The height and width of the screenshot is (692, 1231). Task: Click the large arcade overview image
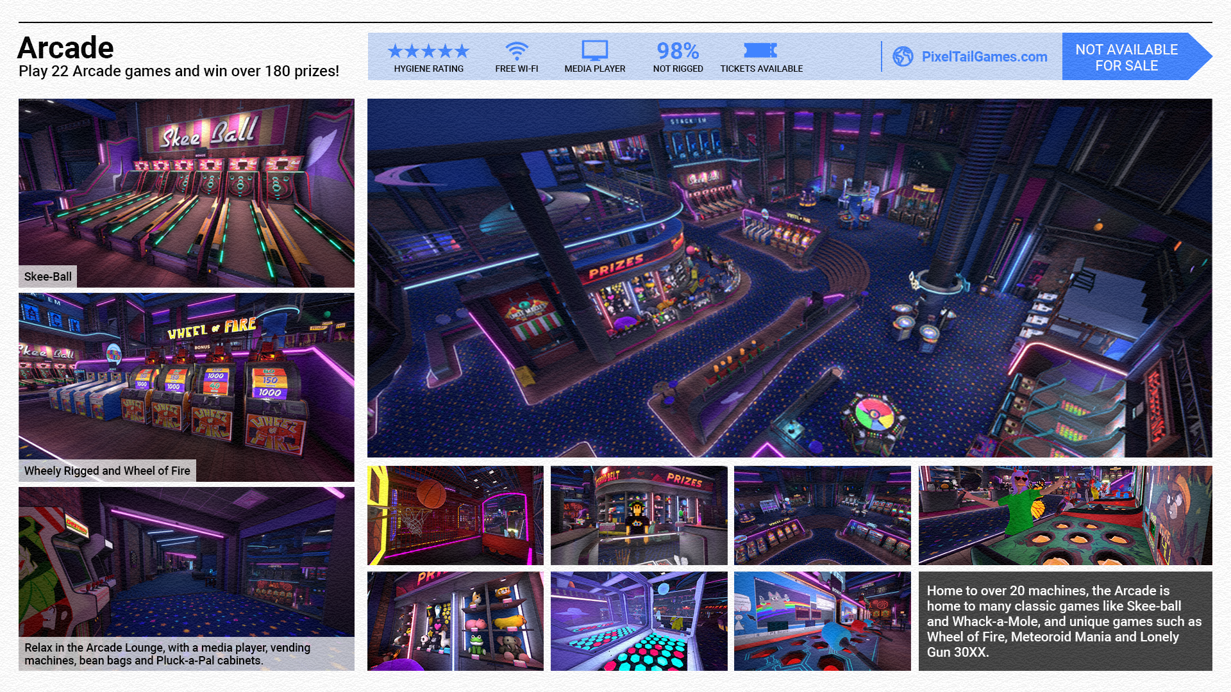coord(789,277)
